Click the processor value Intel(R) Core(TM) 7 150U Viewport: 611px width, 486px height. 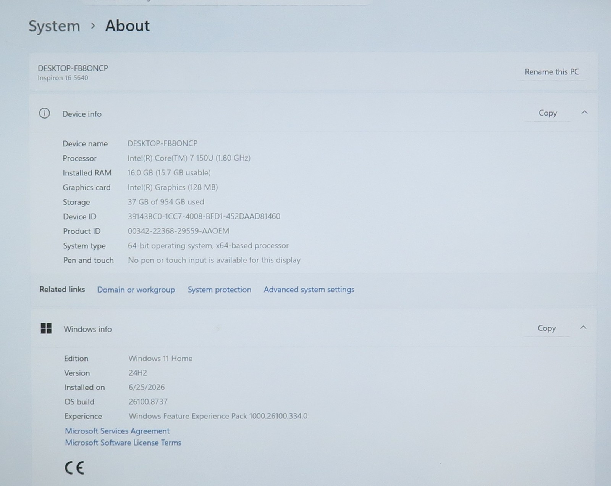pyautogui.click(x=189, y=158)
